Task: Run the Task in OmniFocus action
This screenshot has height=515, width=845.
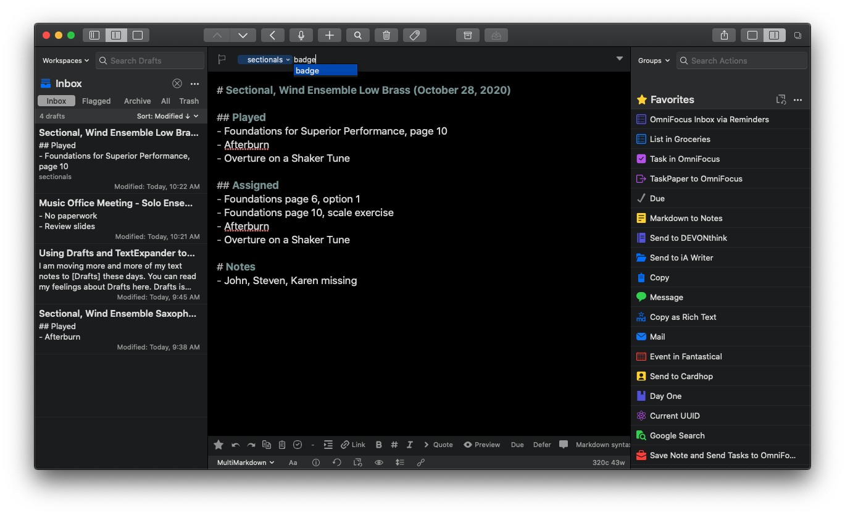Action: (720, 159)
